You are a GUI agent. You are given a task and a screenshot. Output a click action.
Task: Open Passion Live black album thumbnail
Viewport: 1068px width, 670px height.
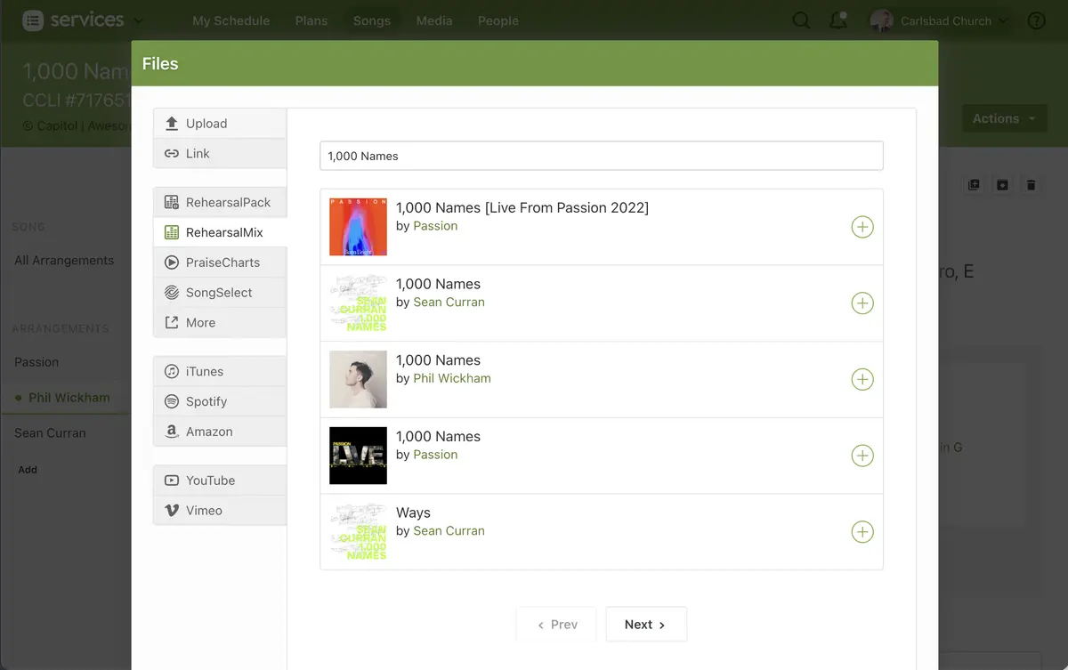358,456
